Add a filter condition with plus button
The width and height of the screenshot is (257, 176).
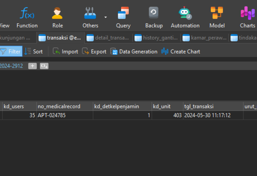tap(32, 66)
